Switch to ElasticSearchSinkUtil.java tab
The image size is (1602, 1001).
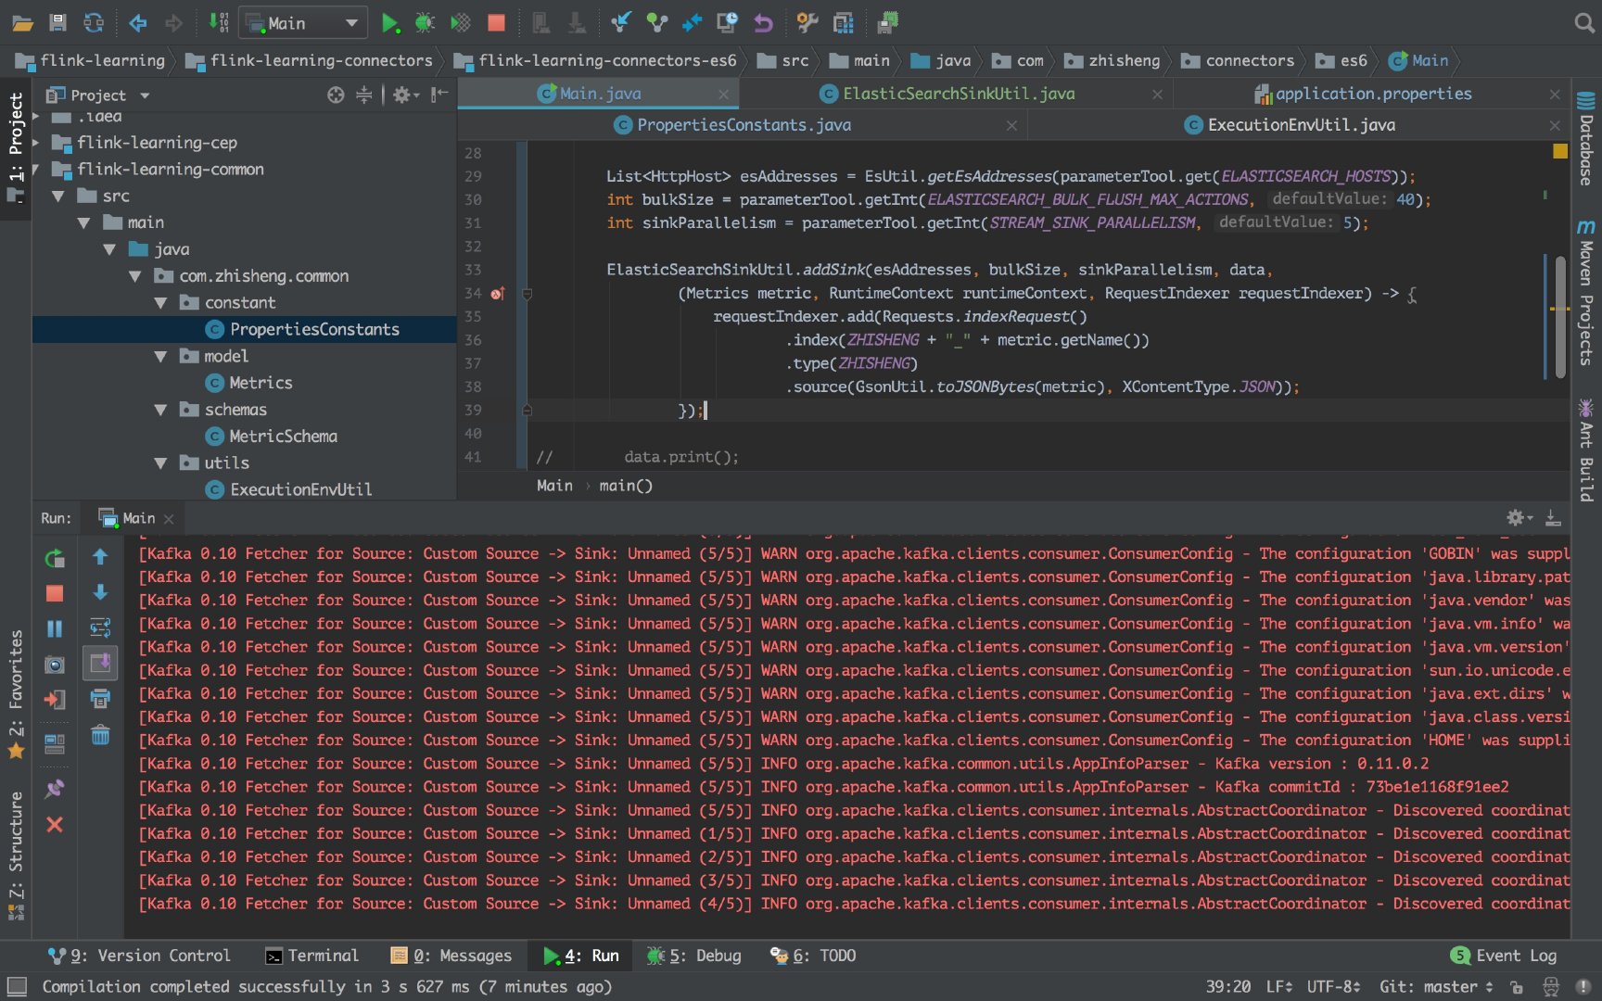(x=959, y=94)
